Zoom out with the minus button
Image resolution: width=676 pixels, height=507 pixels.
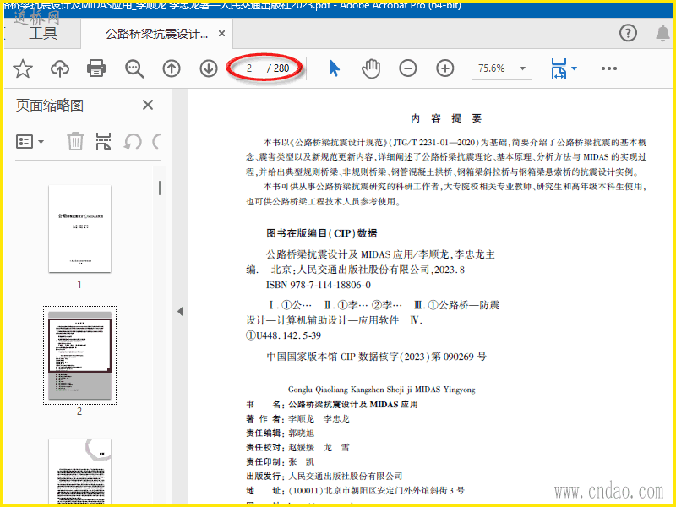click(408, 68)
